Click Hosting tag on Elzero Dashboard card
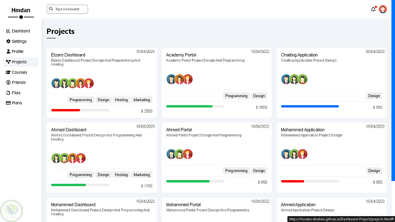The image size is (395, 222). point(121,100)
